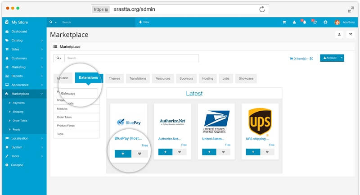Click the Marketplace puzzle icon in sidebar

[x=7, y=94]
